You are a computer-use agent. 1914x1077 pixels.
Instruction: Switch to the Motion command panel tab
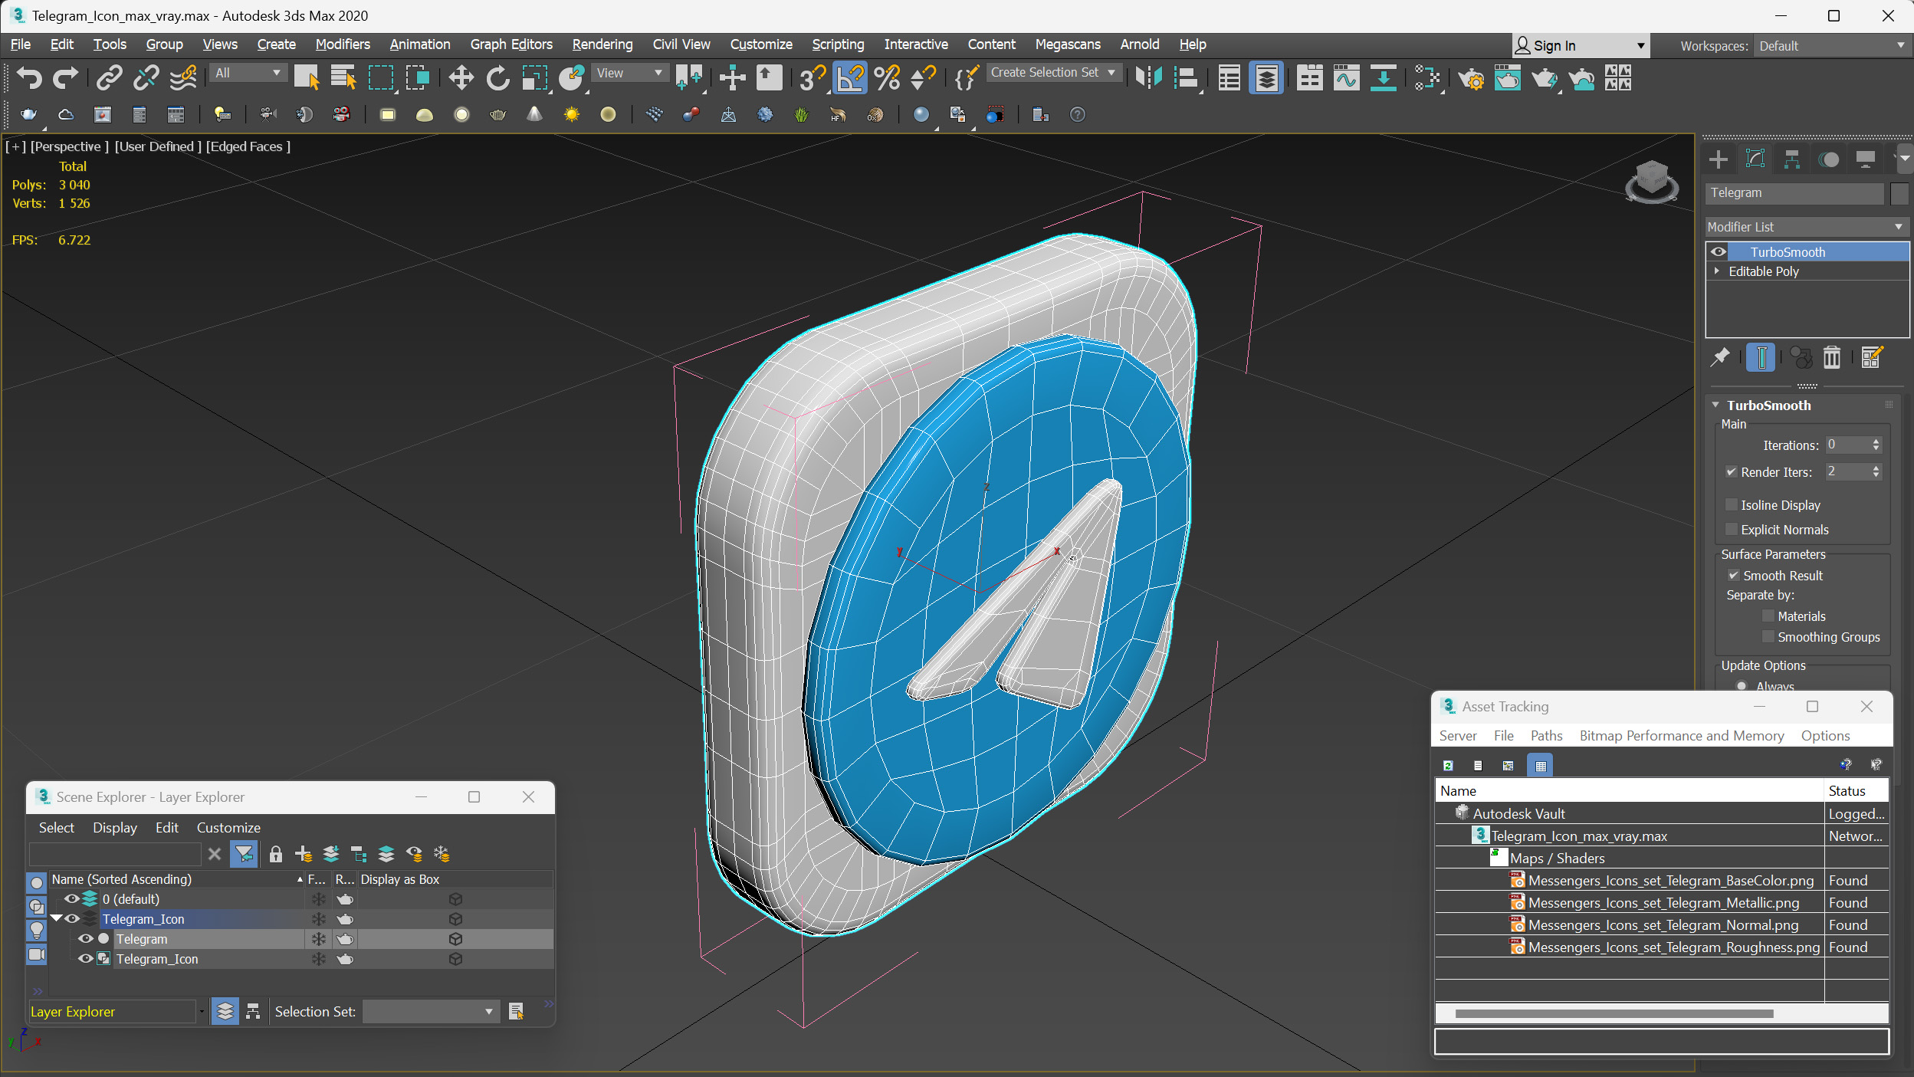(1829, 159)
